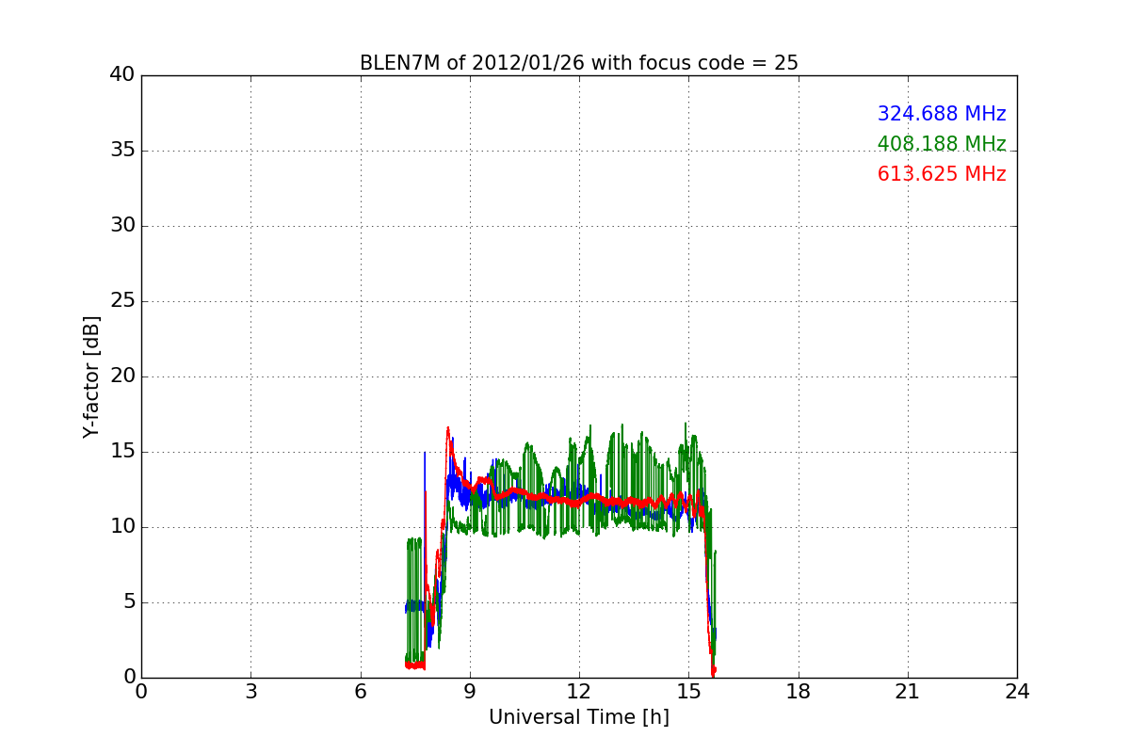Click the x-axis tick label 0
The image size is (1130, 753).
coord(141,692)
